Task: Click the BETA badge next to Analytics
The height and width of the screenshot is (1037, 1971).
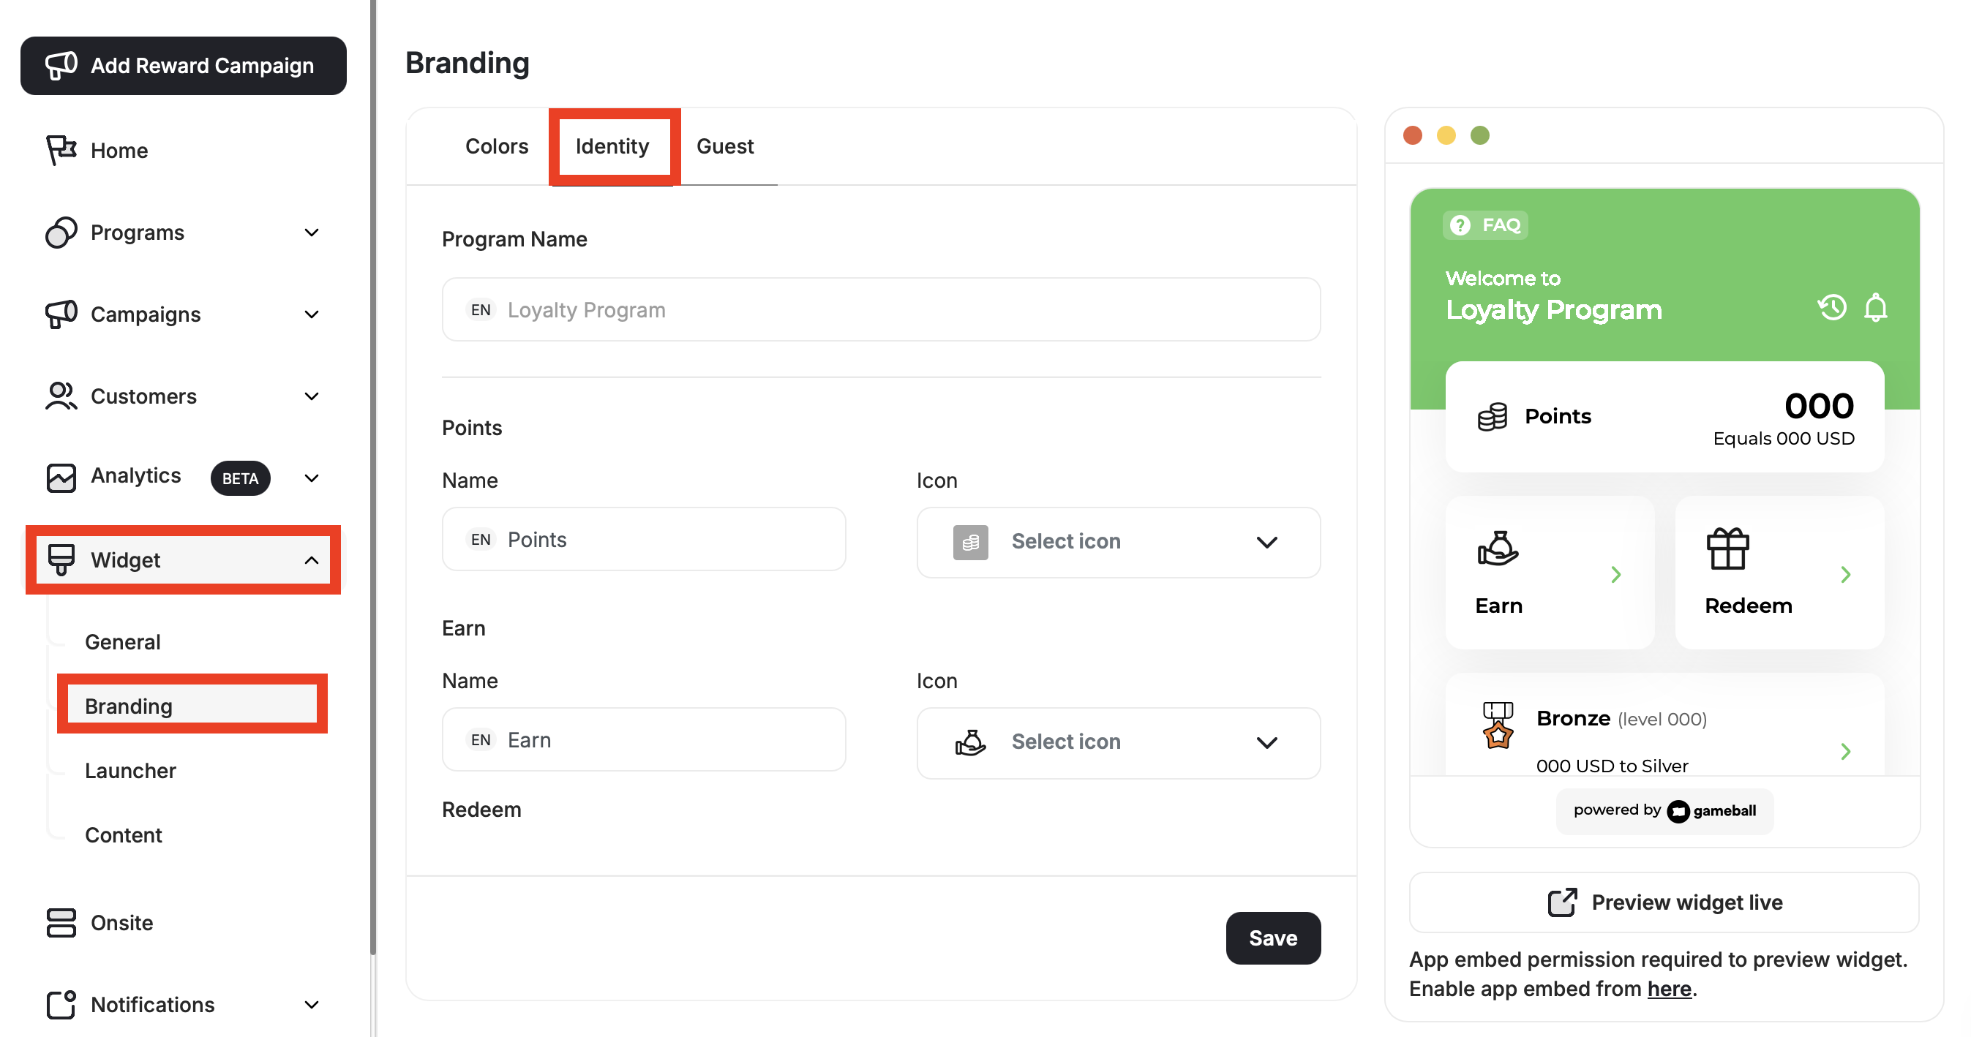Action: pyautogui.click(x=240, y=478)
